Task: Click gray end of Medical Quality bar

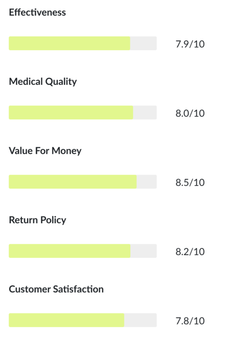Action: point(145,113)
